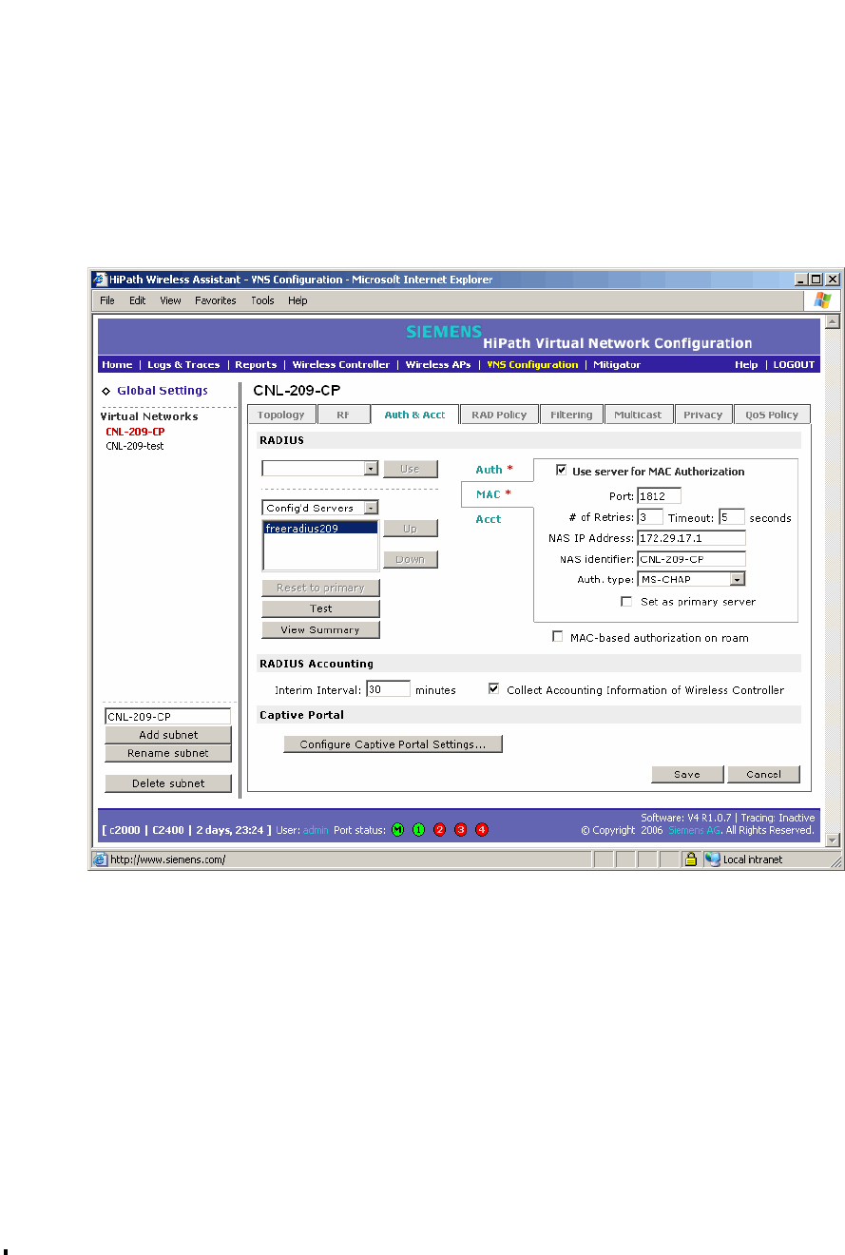Click the red port 4 status indicator
Viewport: 845px width, 1255px height.
pos(482,830)
